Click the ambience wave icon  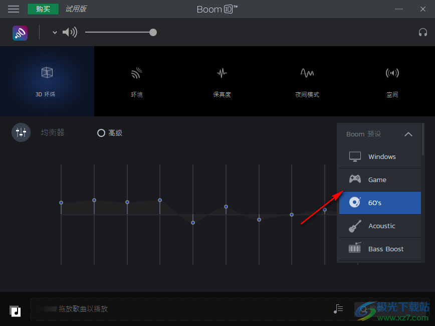(137, 73)
